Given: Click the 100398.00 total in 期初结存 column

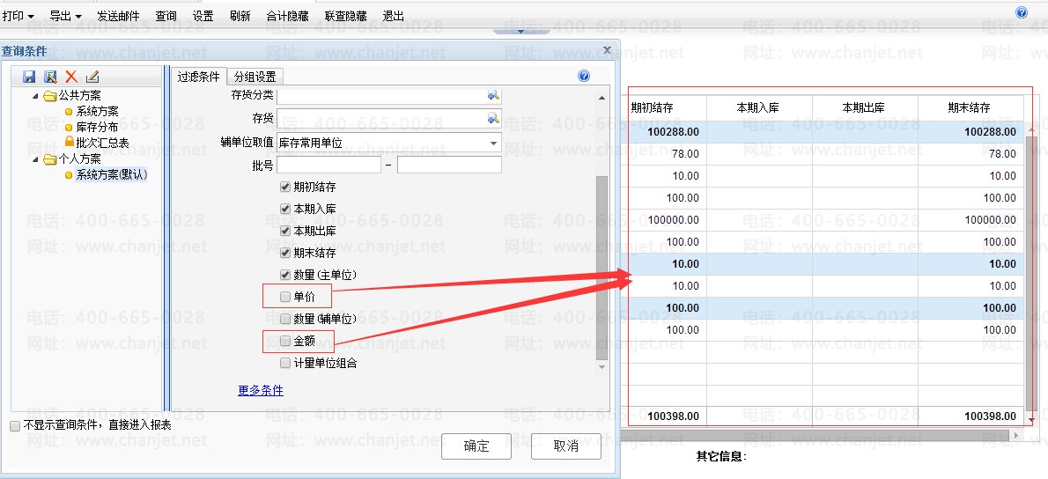Looking at the screenshot, I should (x=674, y=416).
